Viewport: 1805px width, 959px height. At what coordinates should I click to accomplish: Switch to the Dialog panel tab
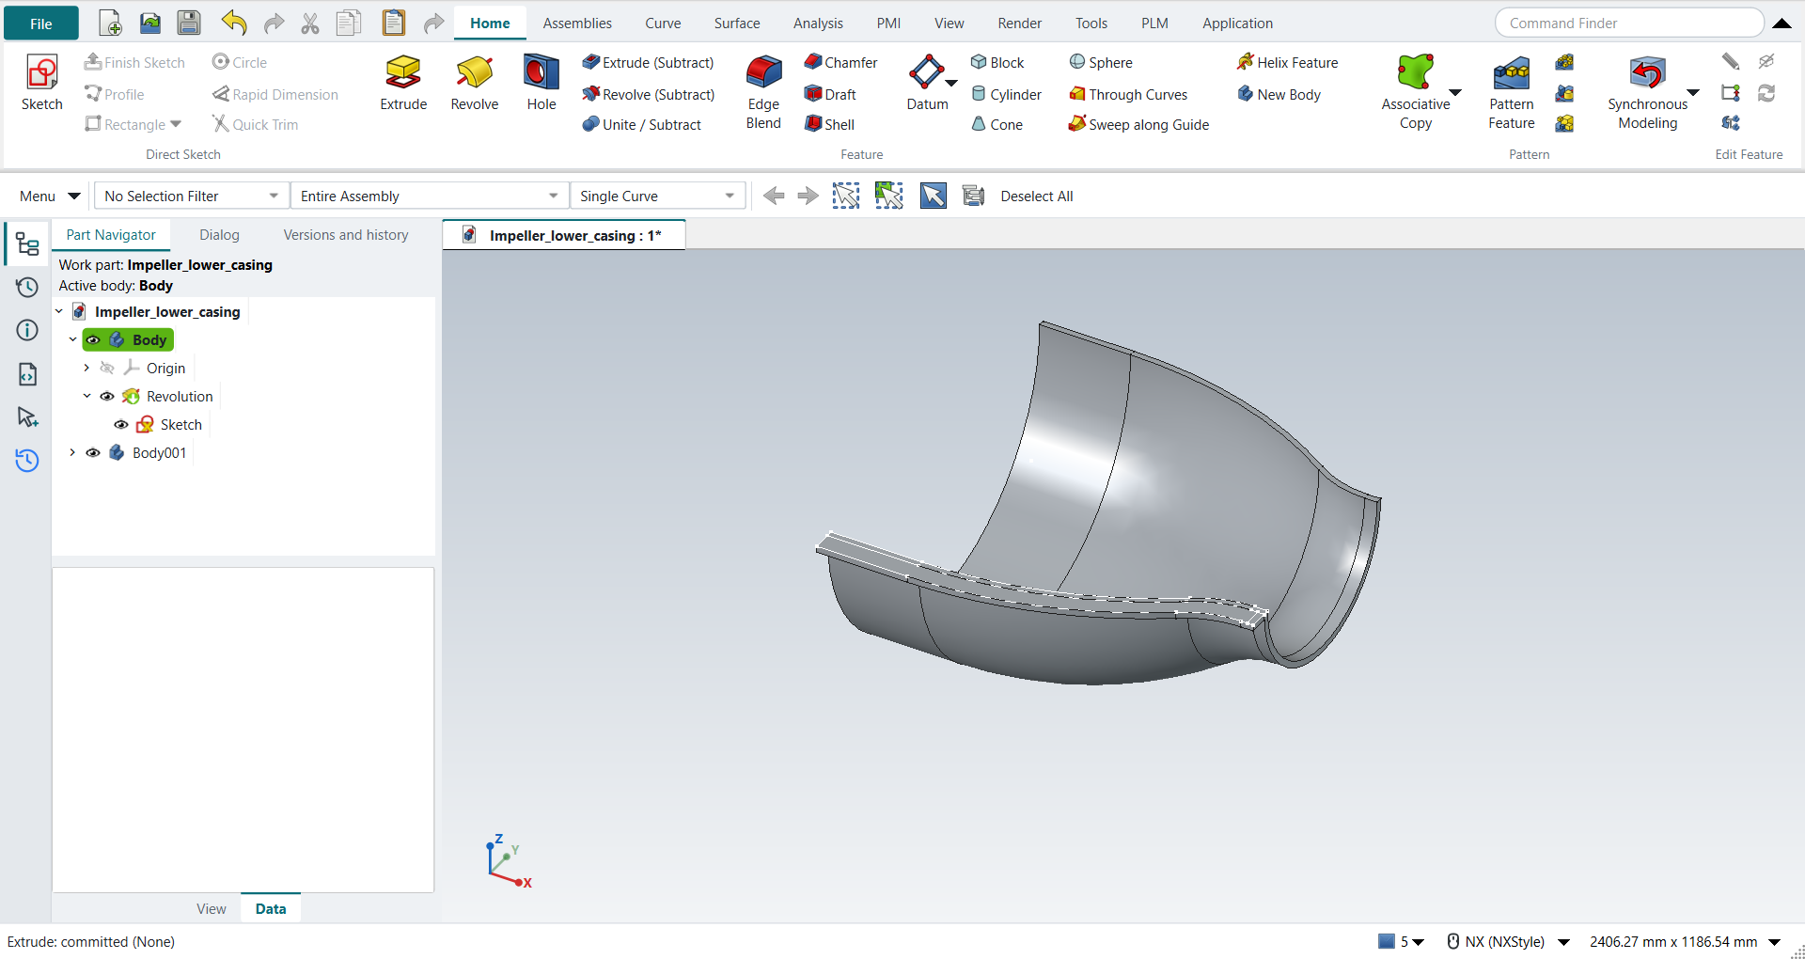(x=219, y=235)
